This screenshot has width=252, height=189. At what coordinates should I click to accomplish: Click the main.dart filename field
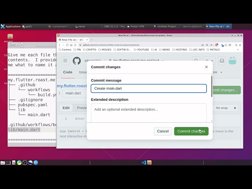[x=74, y=93]
